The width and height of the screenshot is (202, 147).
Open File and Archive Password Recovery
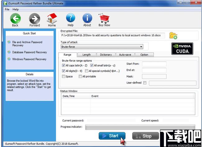click(x=27, y=44)
